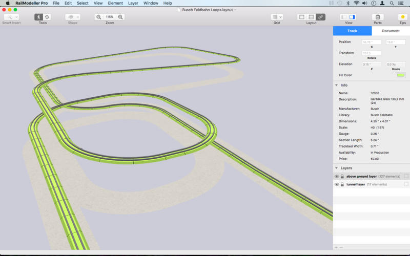Open the Fill Color swatch
This screenshot has height=256, width=410.
(400, 75)
